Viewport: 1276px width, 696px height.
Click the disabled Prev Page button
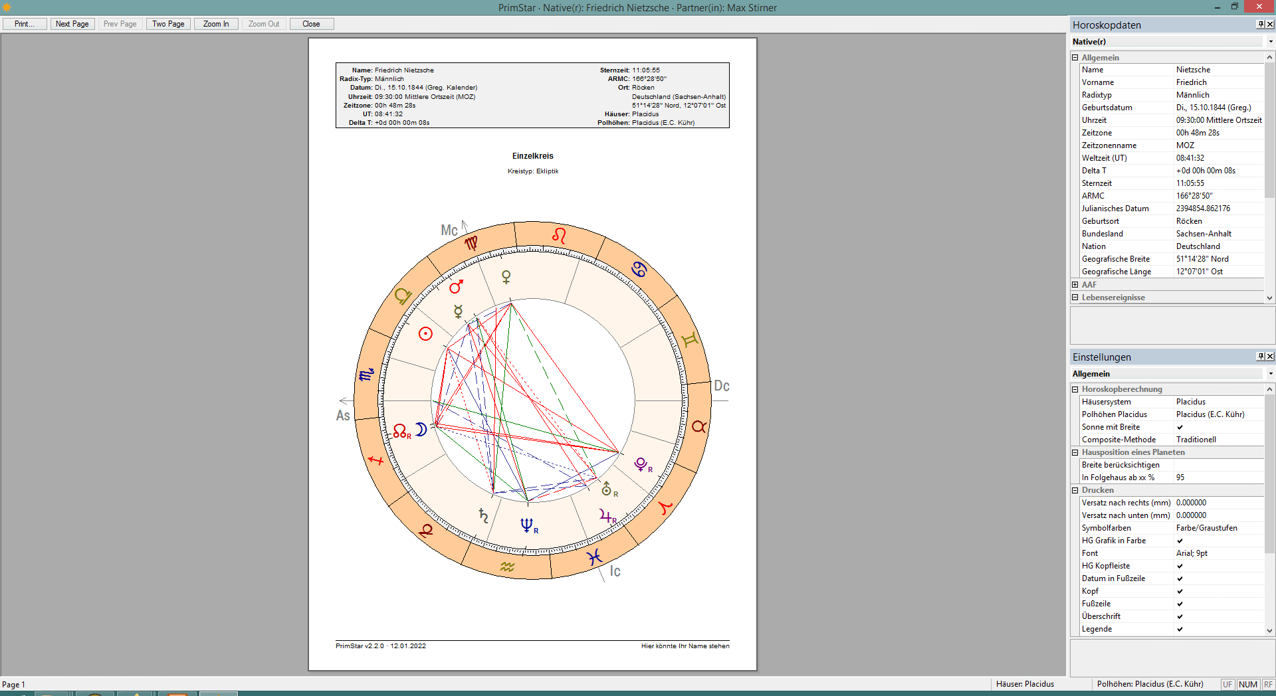click(120, 24)
